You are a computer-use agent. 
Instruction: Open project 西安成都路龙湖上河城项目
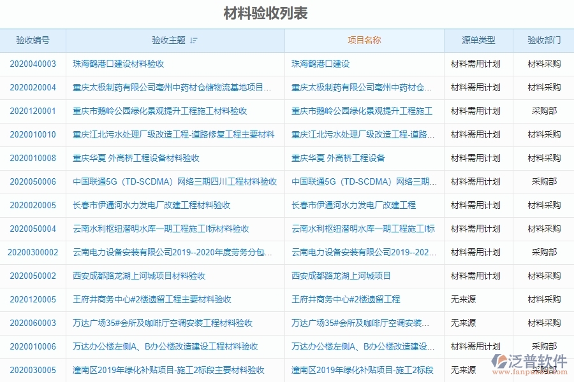[342, 276]
